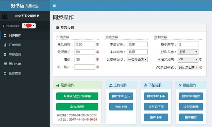Click the black-white list icon
Screen dimensions: 212x127
[x=5, y=64]
